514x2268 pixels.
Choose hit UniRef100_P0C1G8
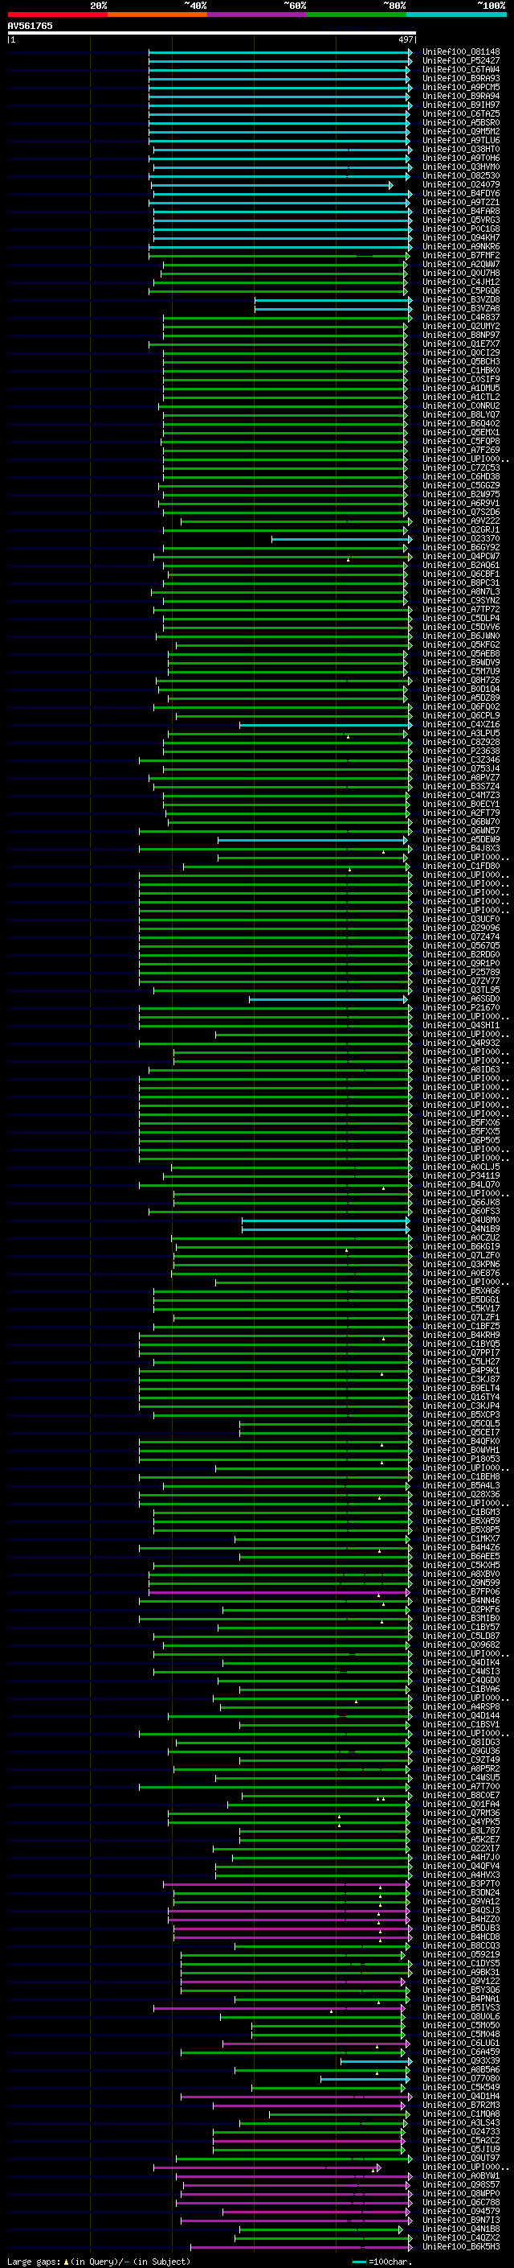[460, 229]
